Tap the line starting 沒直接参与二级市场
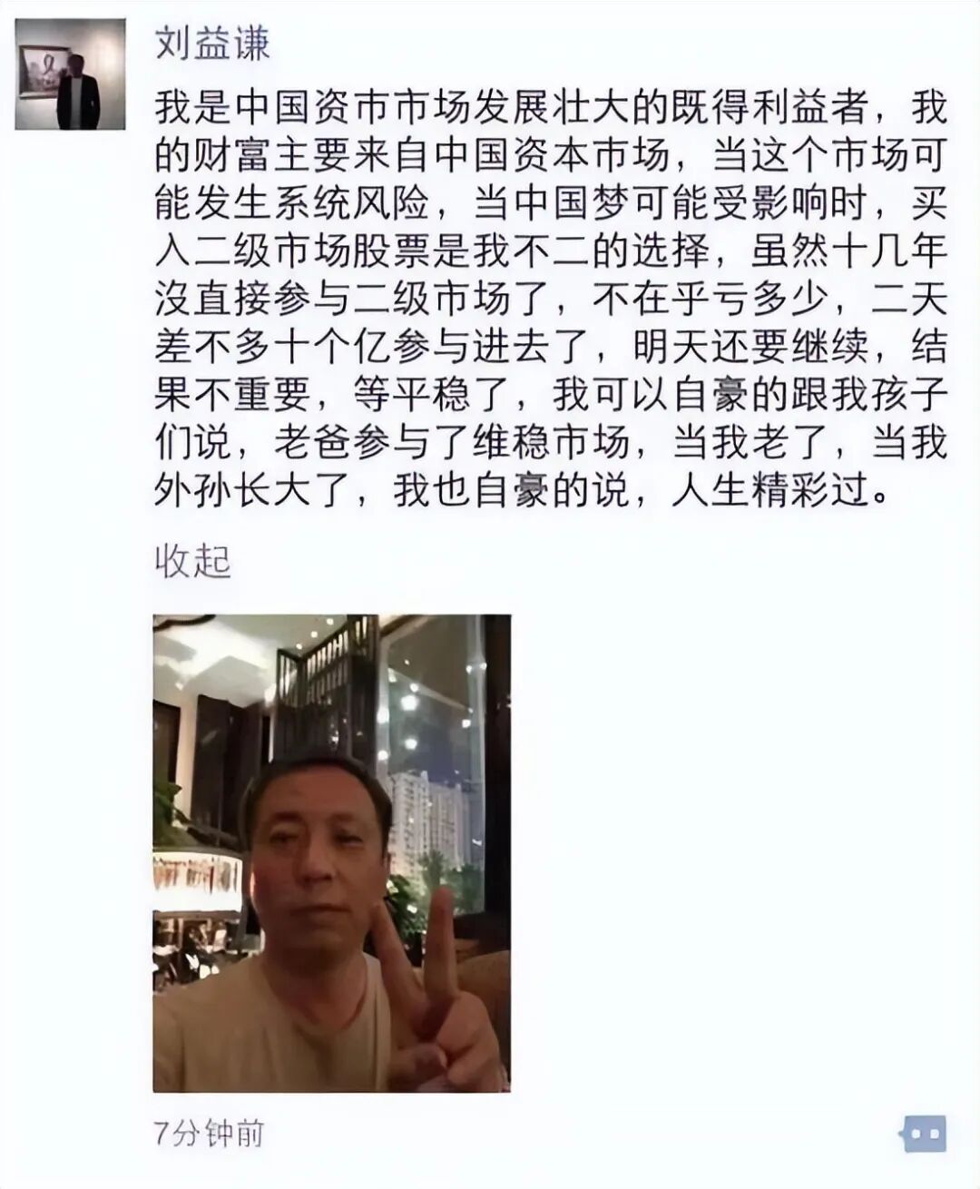Viewport: 980px width, 1189px height. click(x=551, y=300)
